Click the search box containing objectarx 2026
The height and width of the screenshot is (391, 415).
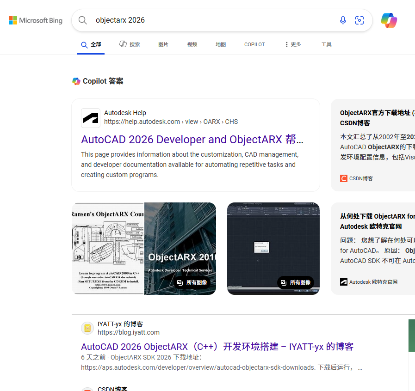pyautogui.click(x=208, y=20)
